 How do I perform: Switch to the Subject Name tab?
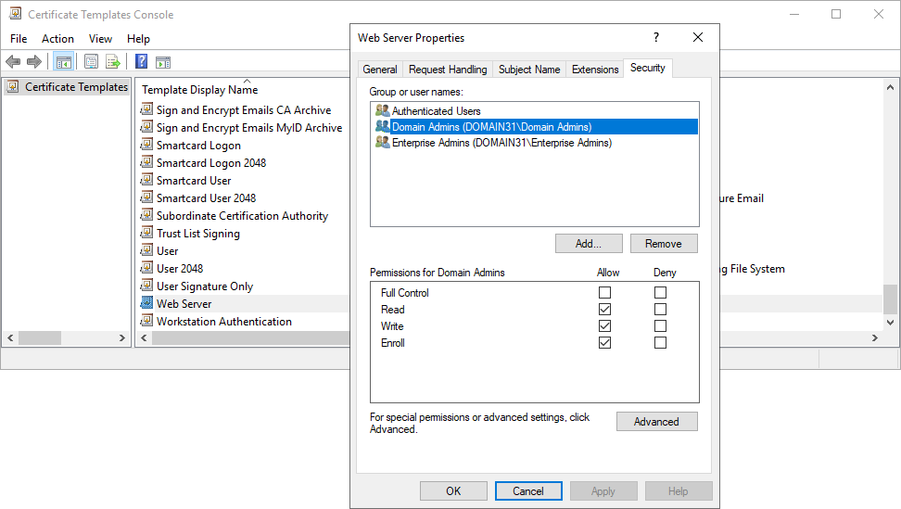pyautogui.click(x=528, y=70)
